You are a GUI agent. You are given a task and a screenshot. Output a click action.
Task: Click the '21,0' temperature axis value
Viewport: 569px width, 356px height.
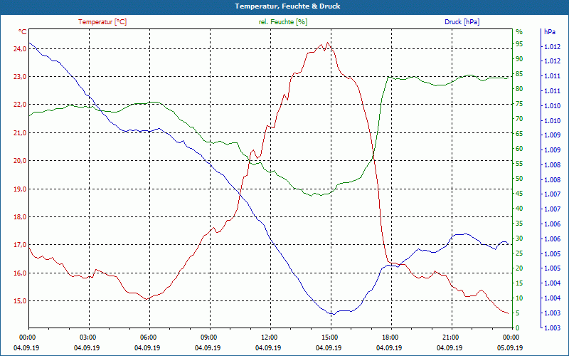[x=20, y=133]
